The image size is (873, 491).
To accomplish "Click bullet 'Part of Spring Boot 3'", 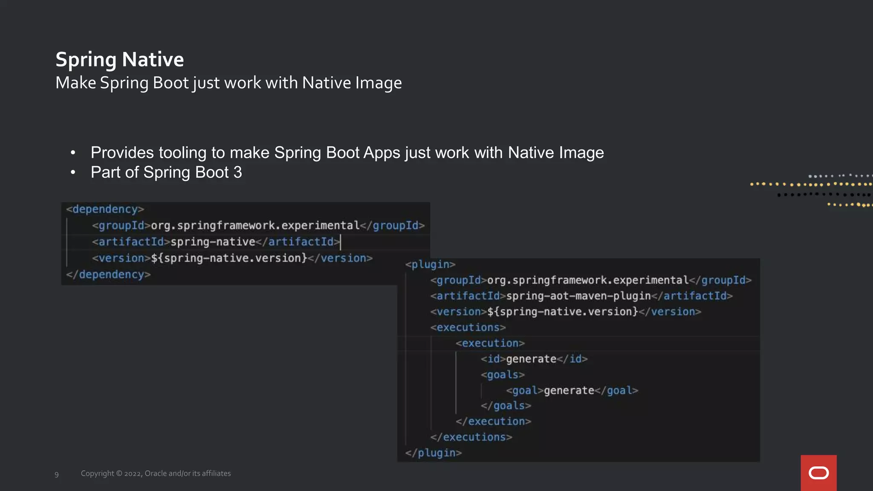I will (166, 173).
